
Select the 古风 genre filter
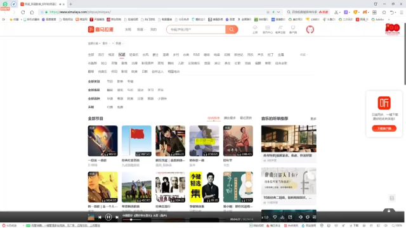145,55
